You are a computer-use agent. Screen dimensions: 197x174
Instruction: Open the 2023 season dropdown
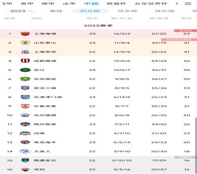pos(21,11)
